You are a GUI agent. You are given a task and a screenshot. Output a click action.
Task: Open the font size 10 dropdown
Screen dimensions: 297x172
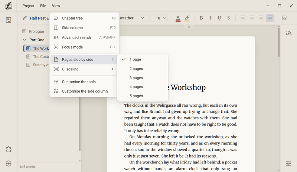pos(159,18)
